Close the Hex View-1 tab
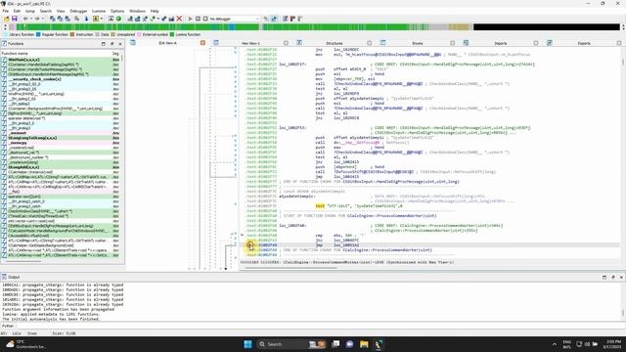 click(286, 43)
